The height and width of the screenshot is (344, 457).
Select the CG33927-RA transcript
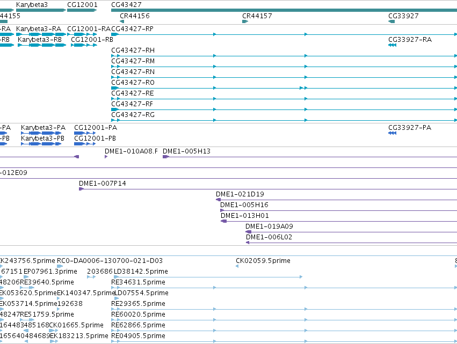(393, 45)
